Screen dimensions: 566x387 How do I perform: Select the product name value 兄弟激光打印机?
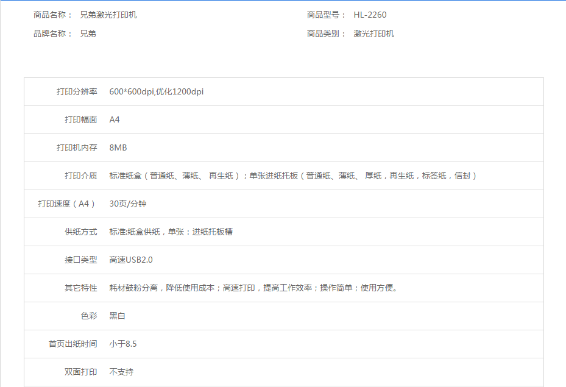(x=108, y=15)
